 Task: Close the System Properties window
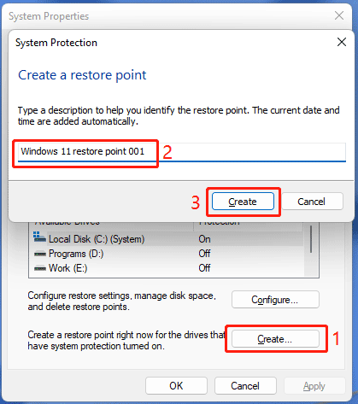tap(339, 15)
